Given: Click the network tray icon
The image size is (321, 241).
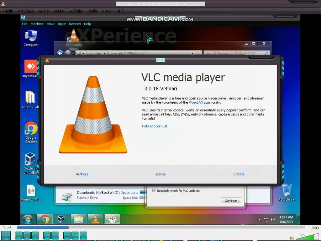Looking at the screenshot, I should 266,219.
